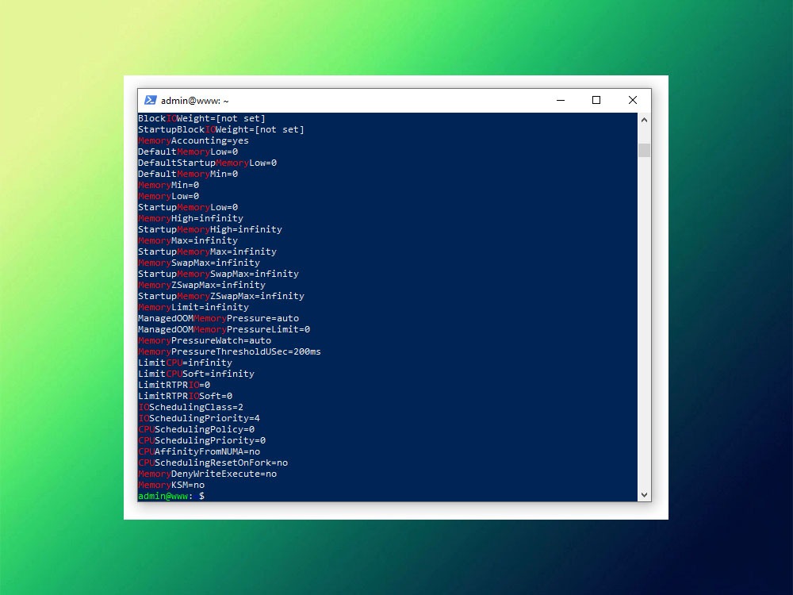Click the CPUAffinityFromNUMA=no line
Screen dimensions: 793x595
(199, 451)
